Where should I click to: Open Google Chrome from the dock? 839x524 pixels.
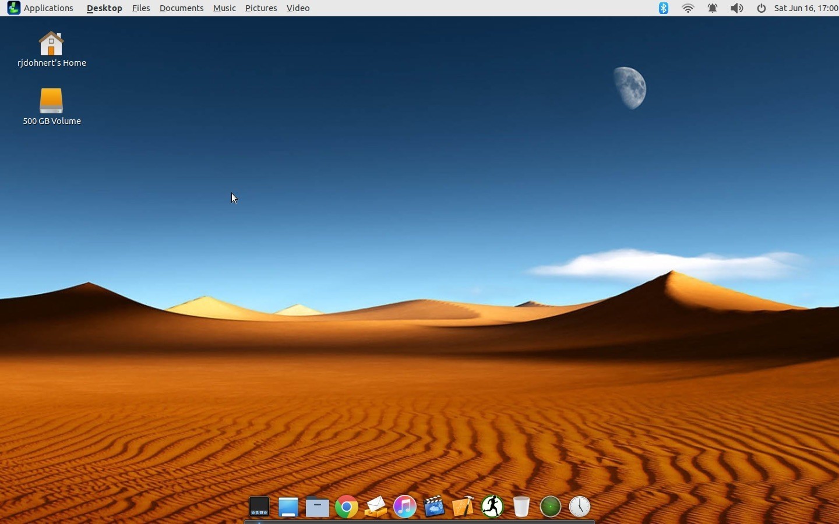pos(346,506)
